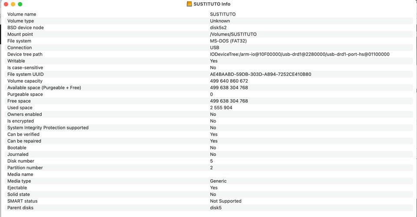Click the SUSTITUTO drive icon in title bar
Screen dimensions: 417x217
click(189, 4)
